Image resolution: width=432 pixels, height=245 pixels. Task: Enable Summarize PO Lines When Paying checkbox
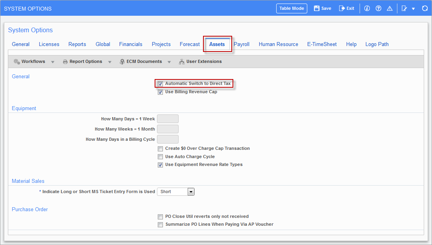pos(161,225)
